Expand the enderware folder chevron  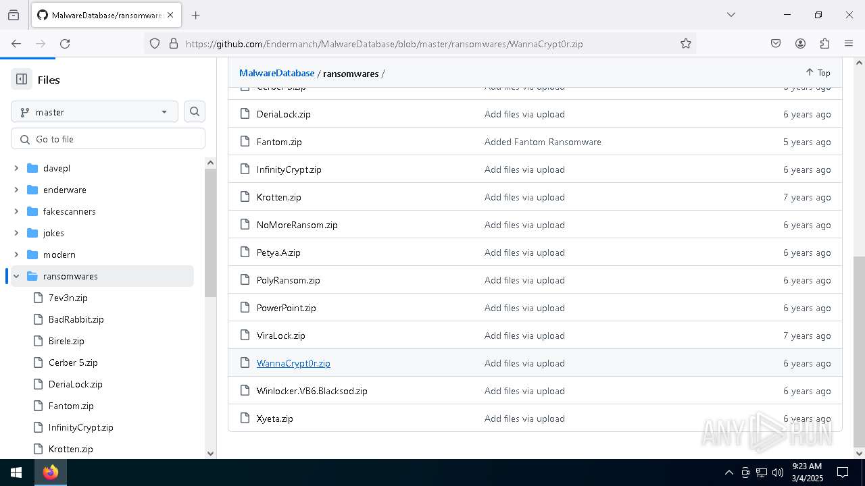point(16,190)
